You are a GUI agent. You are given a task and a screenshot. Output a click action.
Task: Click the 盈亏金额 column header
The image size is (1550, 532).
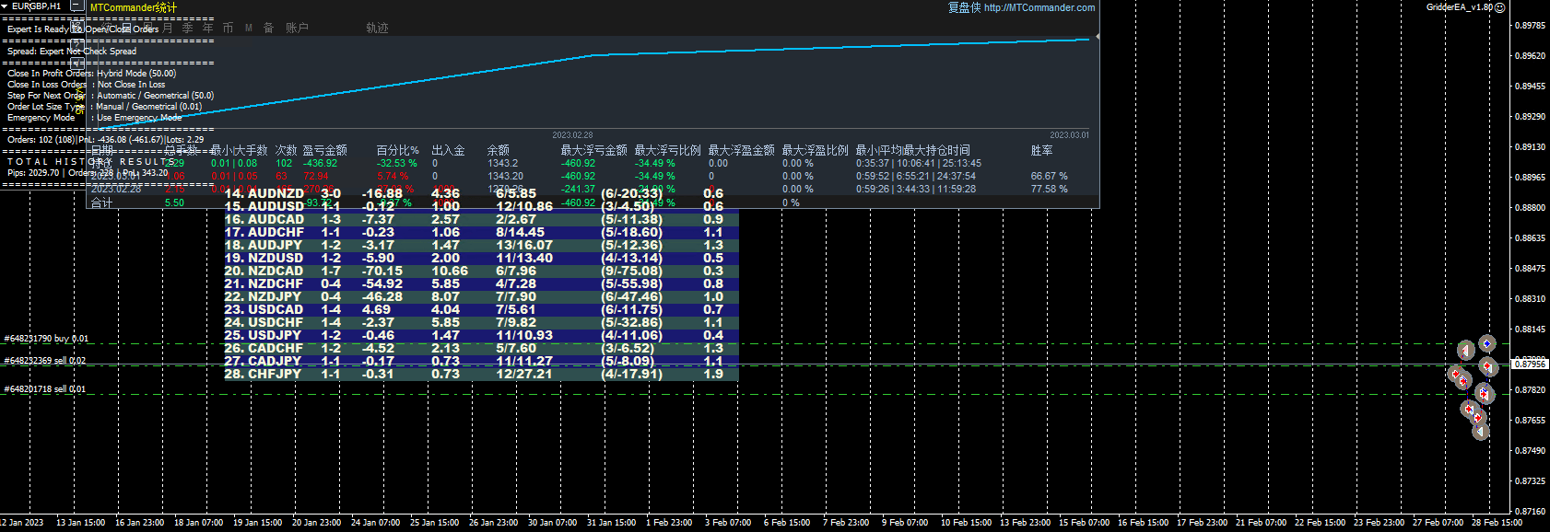pyautogui.click(x=324, y=150)
